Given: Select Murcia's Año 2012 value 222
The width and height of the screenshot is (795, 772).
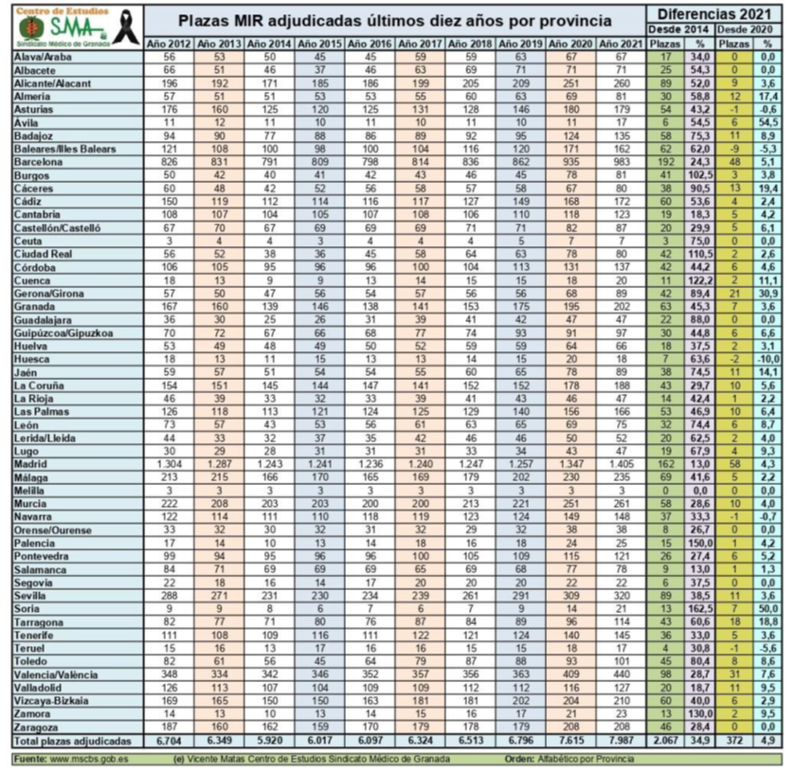Looking at the screenshot, I should (x=170, y=504).
